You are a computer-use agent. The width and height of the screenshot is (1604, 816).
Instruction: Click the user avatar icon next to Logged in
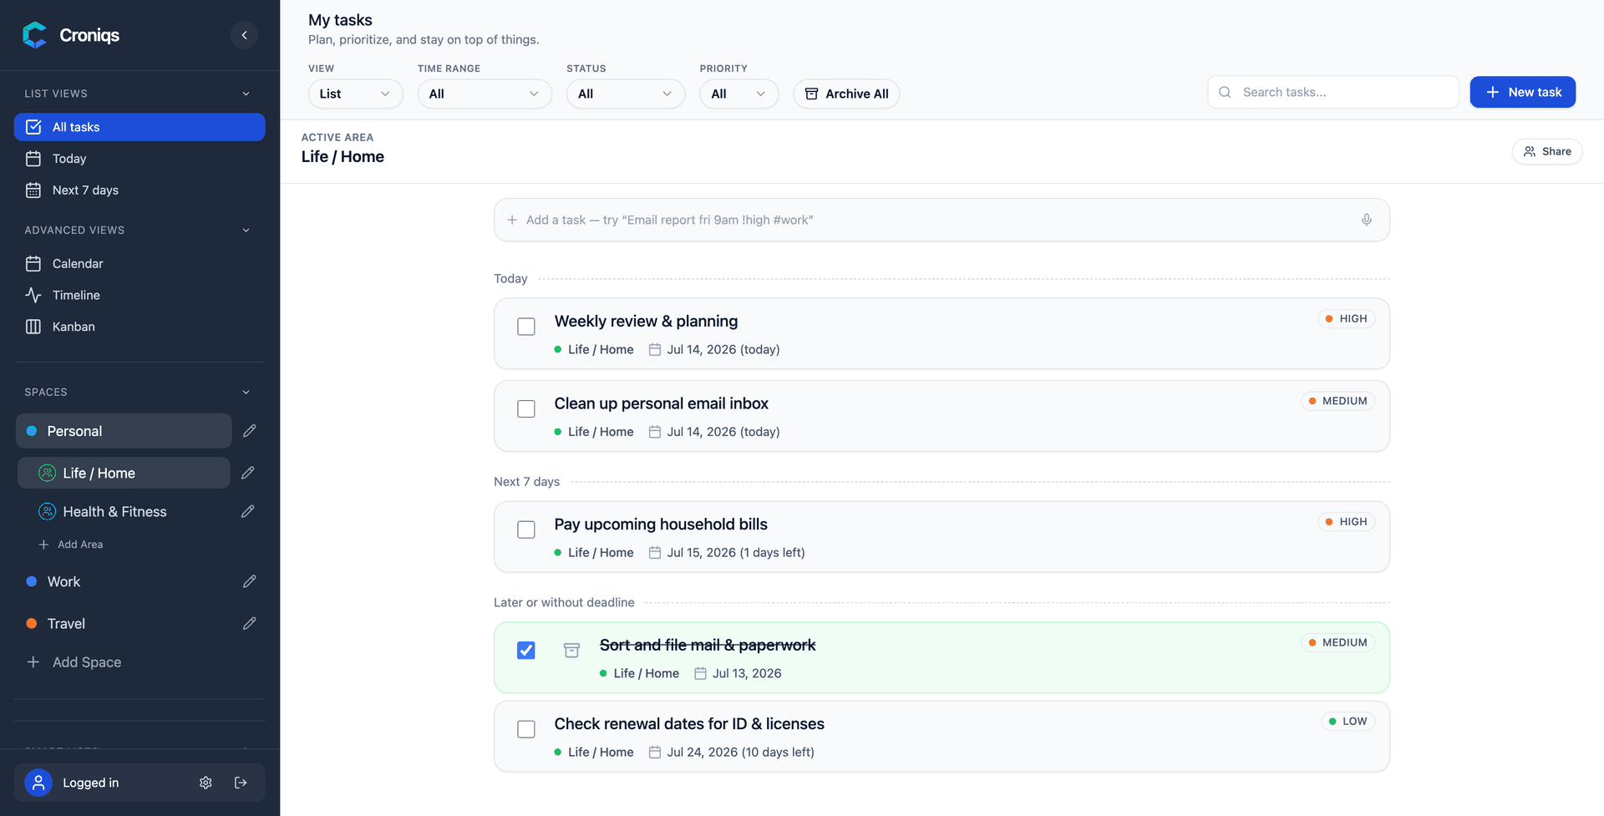[x=38, y=783]
